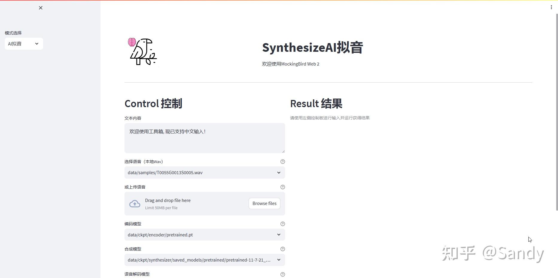Collapse the sidebar with the X icon
The height and width of the screenshot is (278, 558).
[x=40, y=8]
